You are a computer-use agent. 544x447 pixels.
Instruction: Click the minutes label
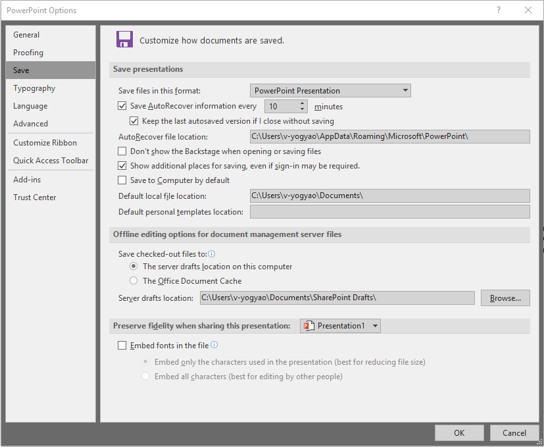tap(328, 107)
